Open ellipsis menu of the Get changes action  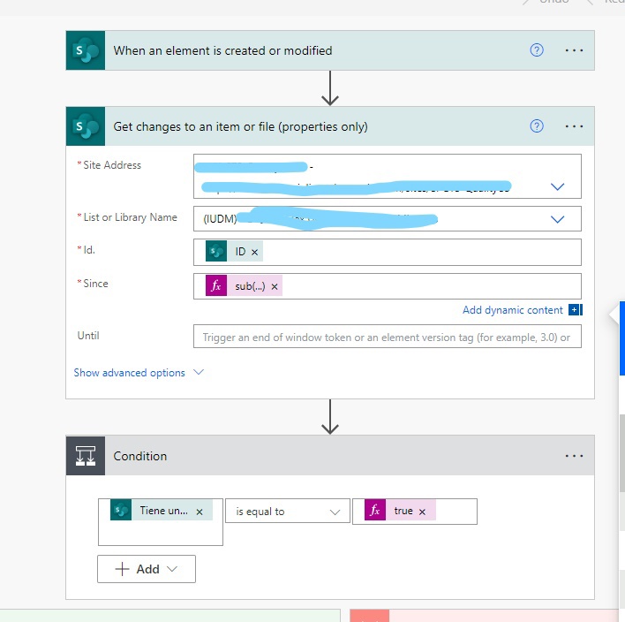pos(574,126)
